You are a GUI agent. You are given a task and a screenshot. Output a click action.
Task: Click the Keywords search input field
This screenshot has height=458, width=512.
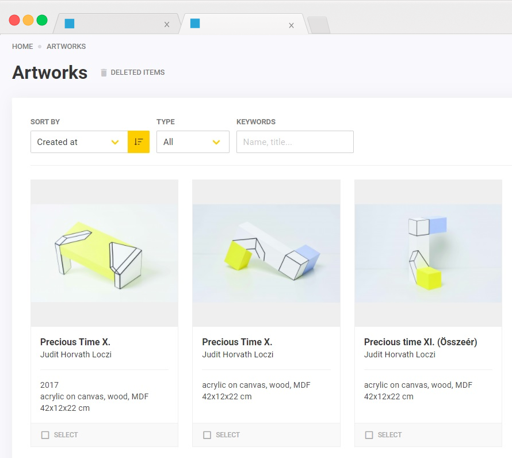point(295,142)
